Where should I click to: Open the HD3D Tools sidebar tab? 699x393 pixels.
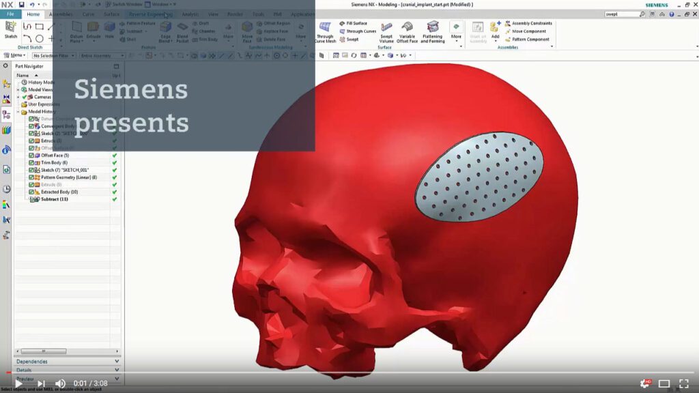(x=6, y=149)
